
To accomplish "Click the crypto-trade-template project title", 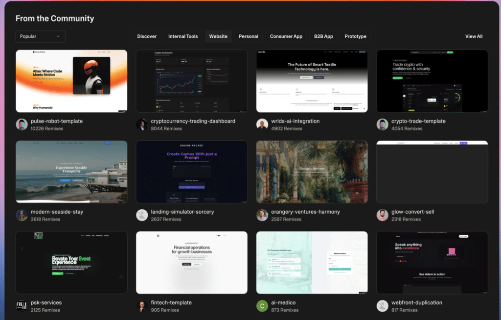I will [418, 121].
